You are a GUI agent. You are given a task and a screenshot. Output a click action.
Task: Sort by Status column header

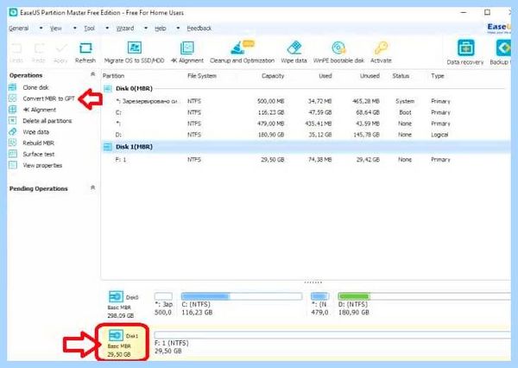click(x=401, y=76)
